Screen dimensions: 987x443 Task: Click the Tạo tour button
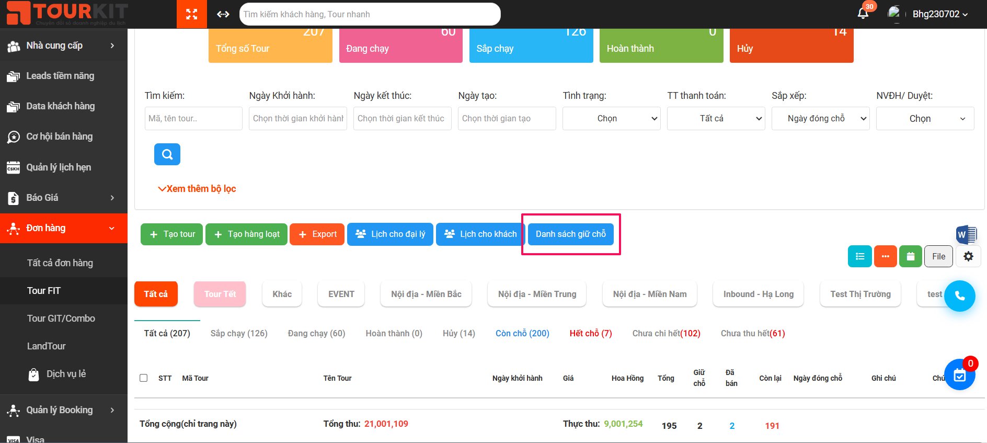coord(171,234)
